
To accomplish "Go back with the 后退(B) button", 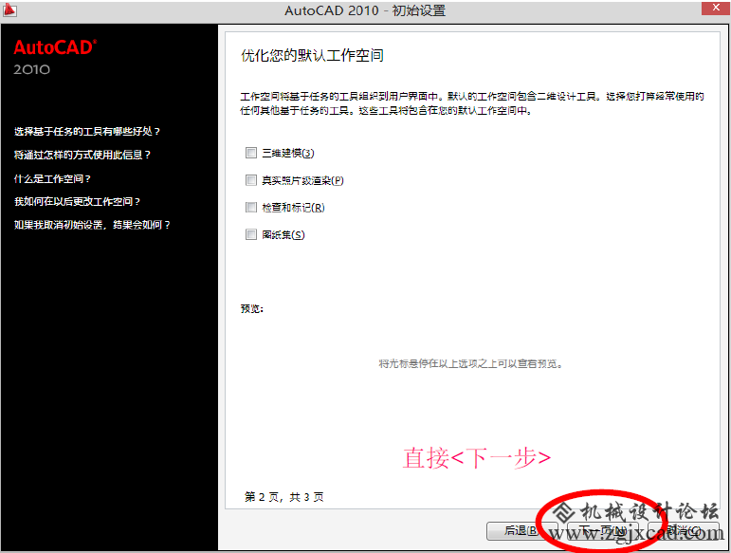I will pyautogui.click(x=522, y=530).
